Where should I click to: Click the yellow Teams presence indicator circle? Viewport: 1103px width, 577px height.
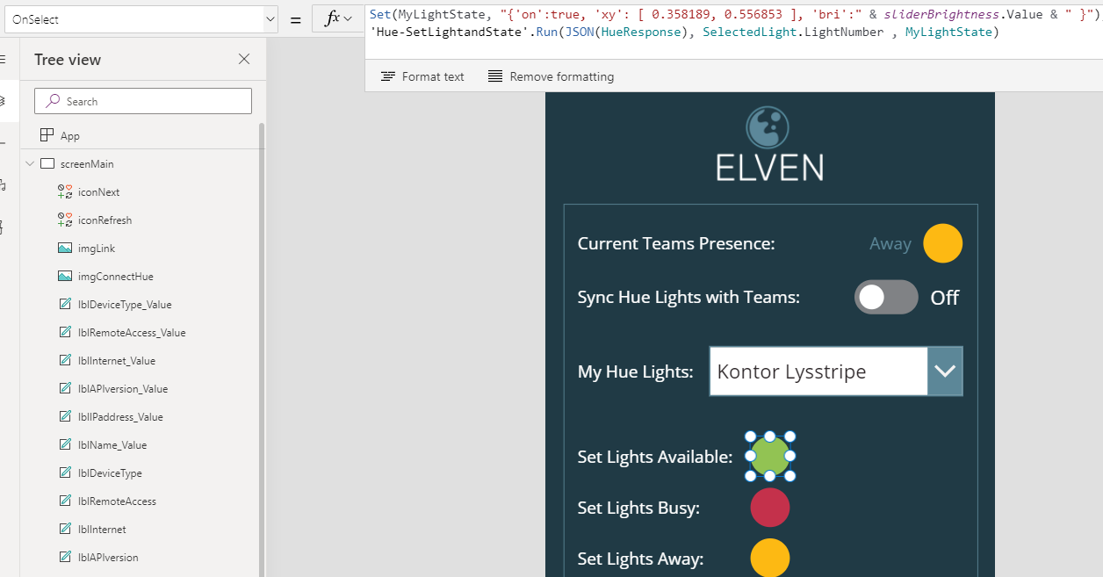(943, 243)
